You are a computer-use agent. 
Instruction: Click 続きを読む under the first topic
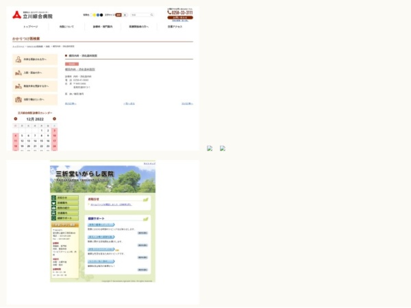[142, 233]
